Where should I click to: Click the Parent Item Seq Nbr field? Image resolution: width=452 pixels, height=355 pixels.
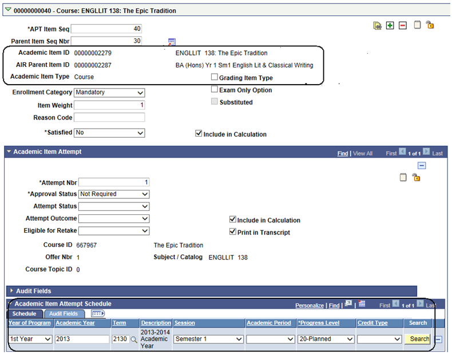(106, 41)
